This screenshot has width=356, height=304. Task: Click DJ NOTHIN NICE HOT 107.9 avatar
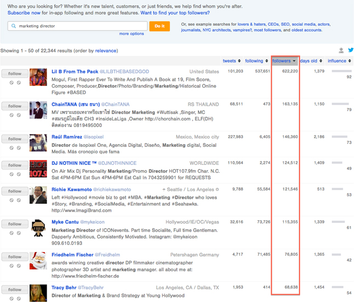38,169
